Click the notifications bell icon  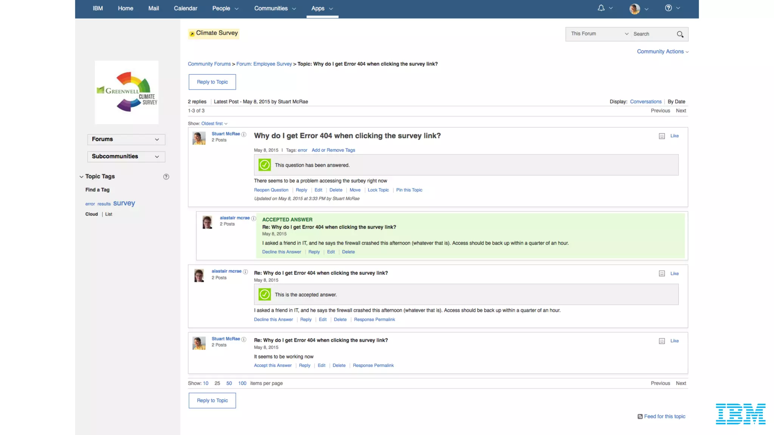click(601, 8)
